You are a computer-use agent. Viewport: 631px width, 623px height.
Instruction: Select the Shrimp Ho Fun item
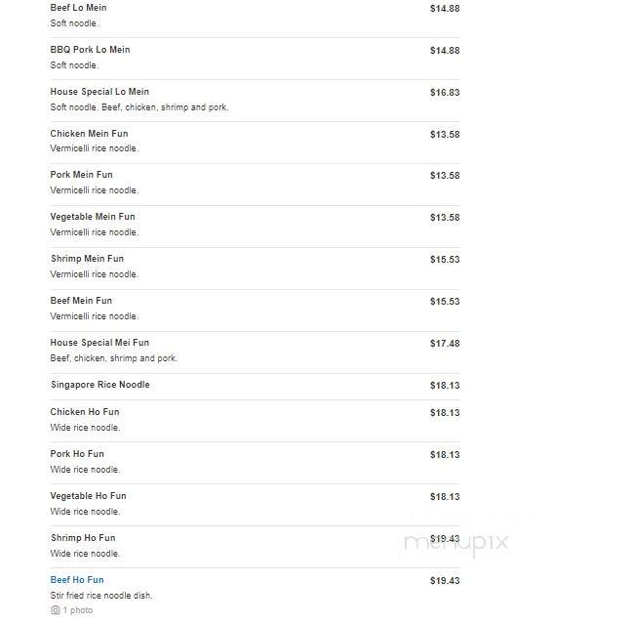click(83, 538)
